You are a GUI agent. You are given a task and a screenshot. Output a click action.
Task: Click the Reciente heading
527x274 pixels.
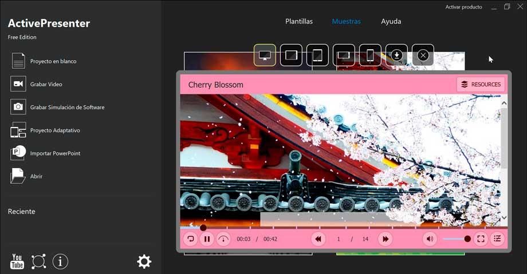click(x=22, y=212)
